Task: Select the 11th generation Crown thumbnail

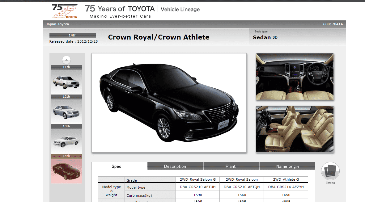Action: coord(66,80)
